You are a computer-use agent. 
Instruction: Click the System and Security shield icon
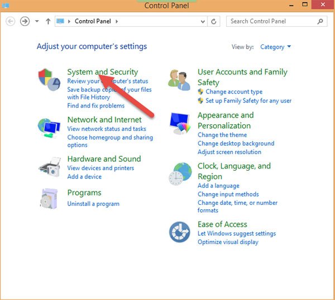coord(49,79)
